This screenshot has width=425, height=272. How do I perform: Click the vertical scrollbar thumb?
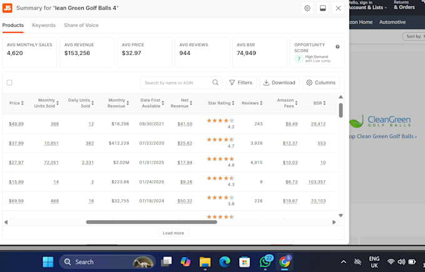point(341,111)
